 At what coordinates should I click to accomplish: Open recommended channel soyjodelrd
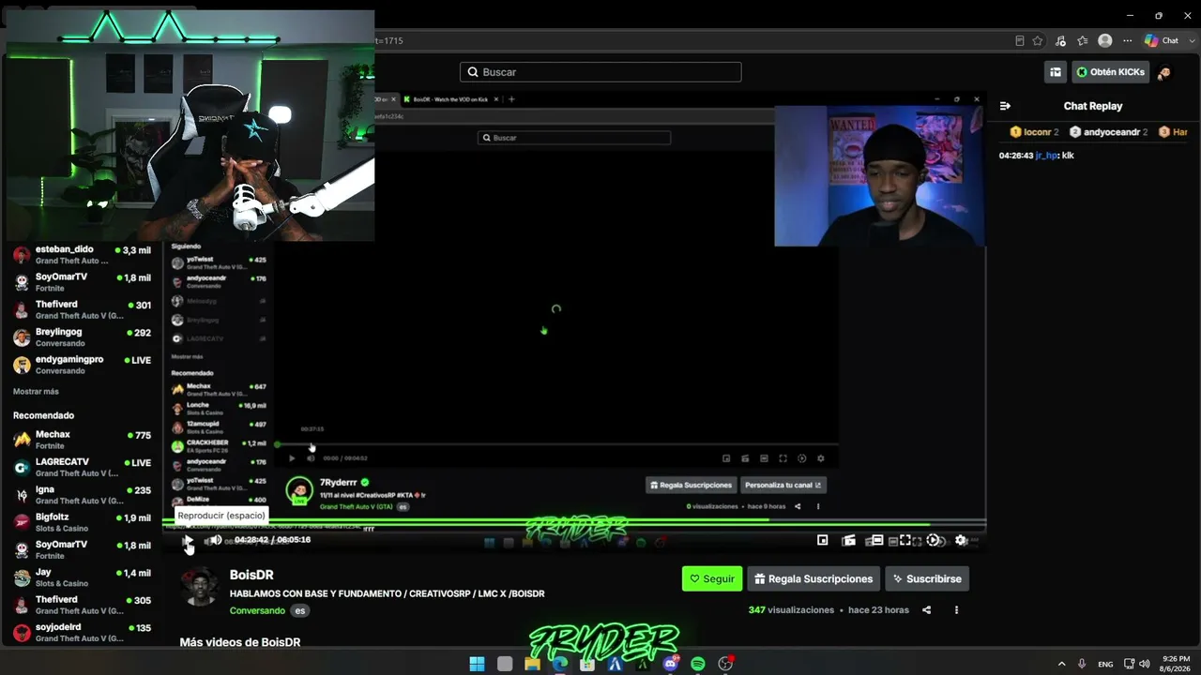[83, 633]
